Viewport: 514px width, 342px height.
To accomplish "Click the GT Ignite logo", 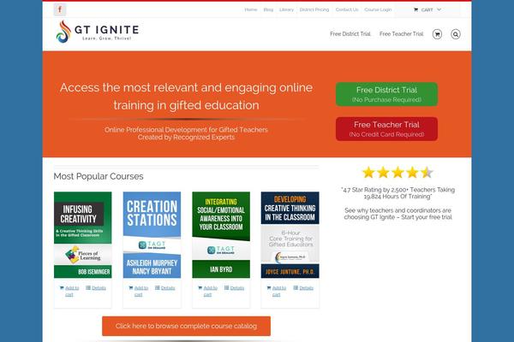I will point(98,32).
